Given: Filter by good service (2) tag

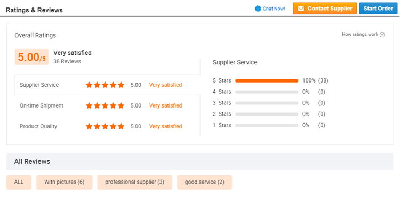Looking at the screenshot, I should click(x=205, y=182).
